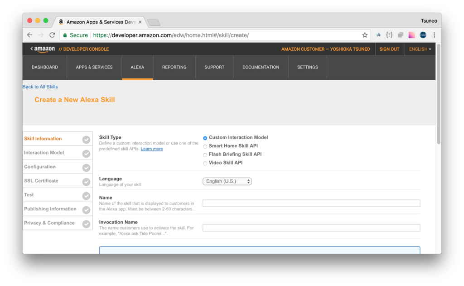
Task: Click the Test step checkmark icon
Action: coord(86,196)
